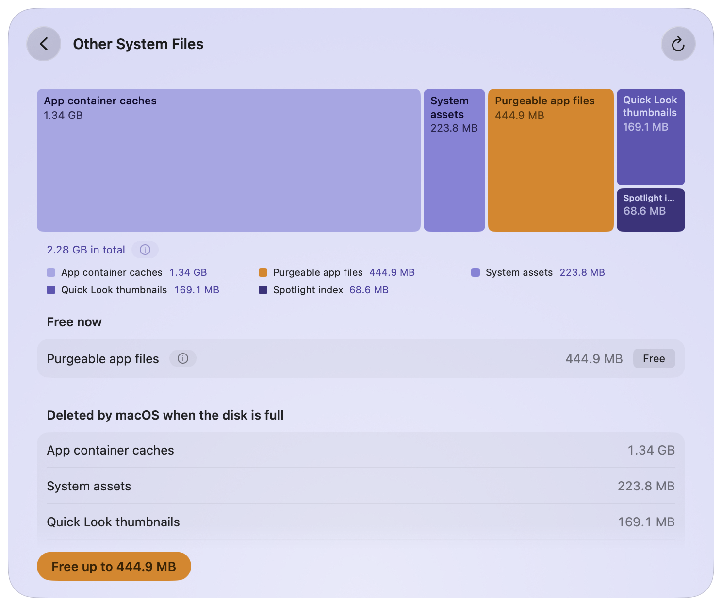Click Spotlight index legend label
The image size is (722, 606).
(x=308, y=290)
